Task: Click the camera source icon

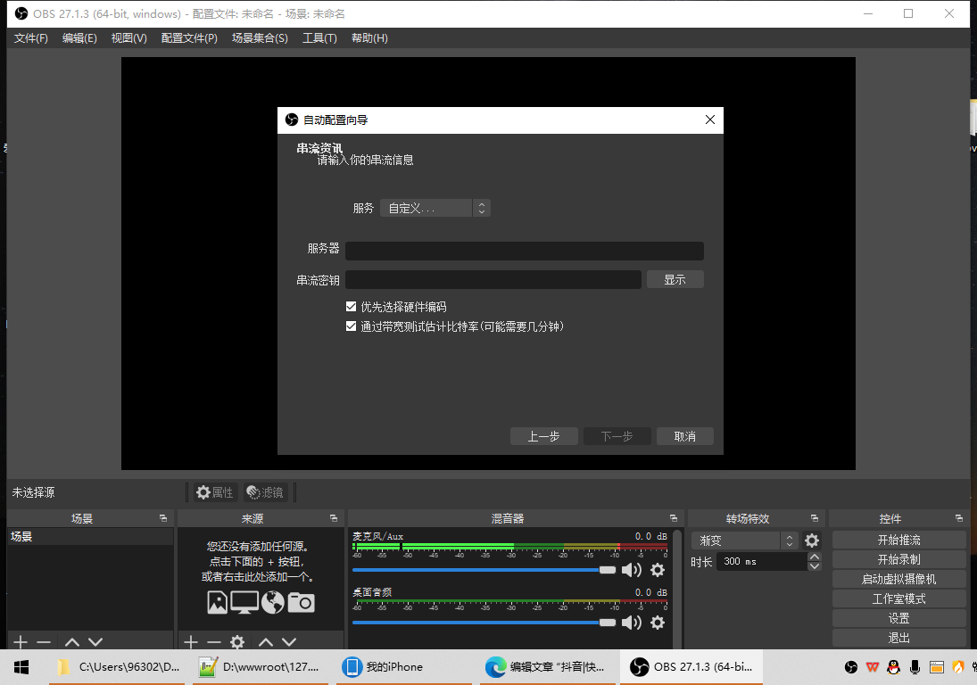Action: point(301,602)
